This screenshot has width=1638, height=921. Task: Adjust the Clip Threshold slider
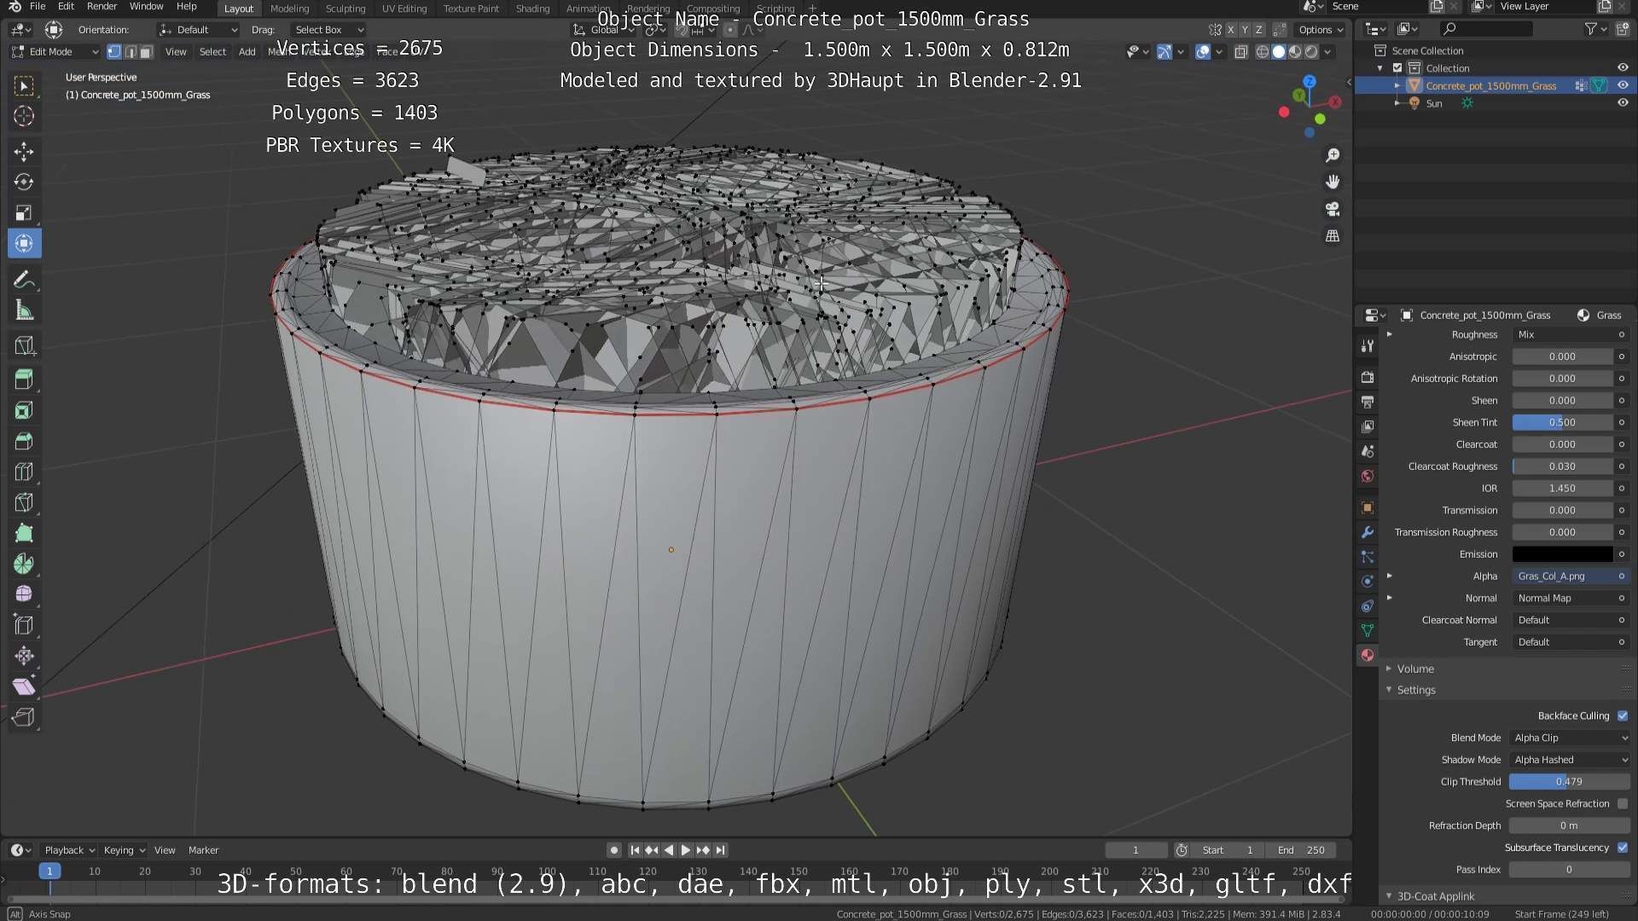pos(1569,782)
